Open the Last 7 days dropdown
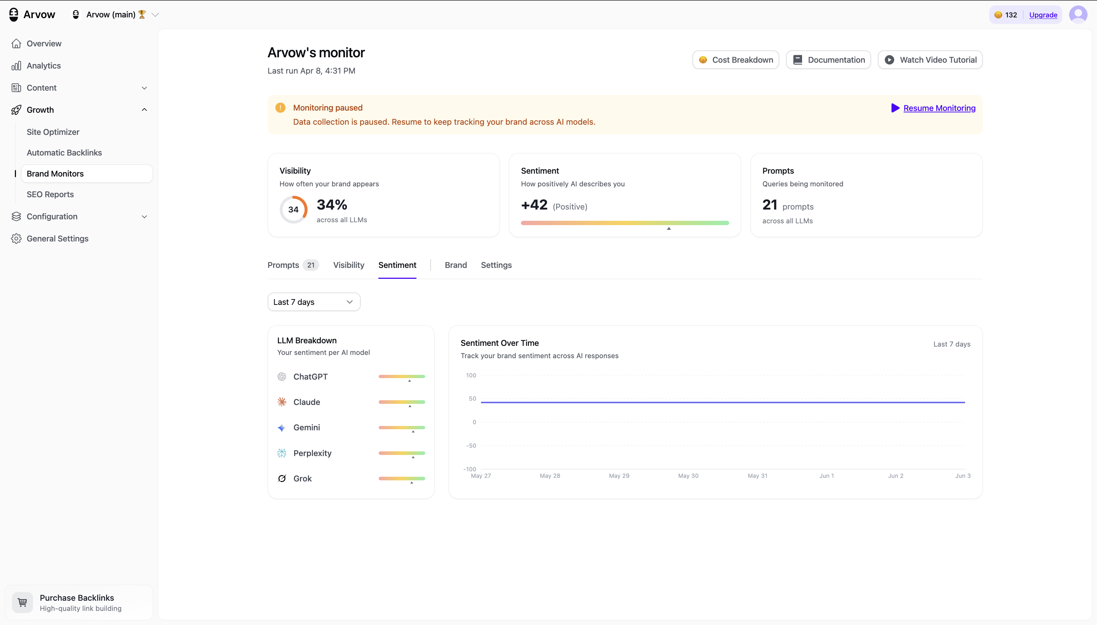This screenshot has width=1097, height=625. [314, 302]
